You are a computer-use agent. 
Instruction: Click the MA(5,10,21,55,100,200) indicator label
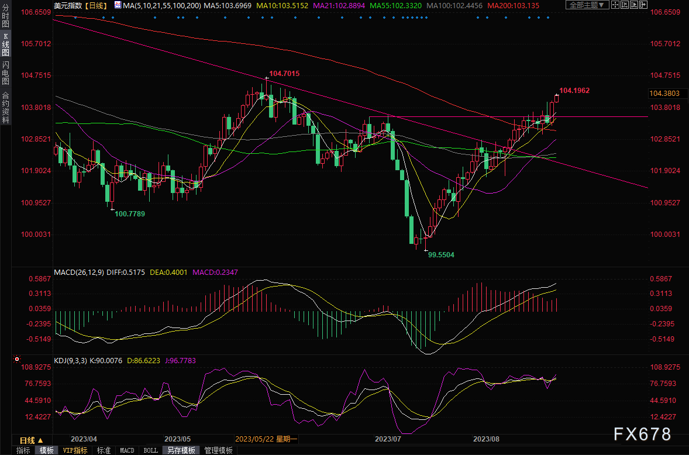tap(162, 5)
